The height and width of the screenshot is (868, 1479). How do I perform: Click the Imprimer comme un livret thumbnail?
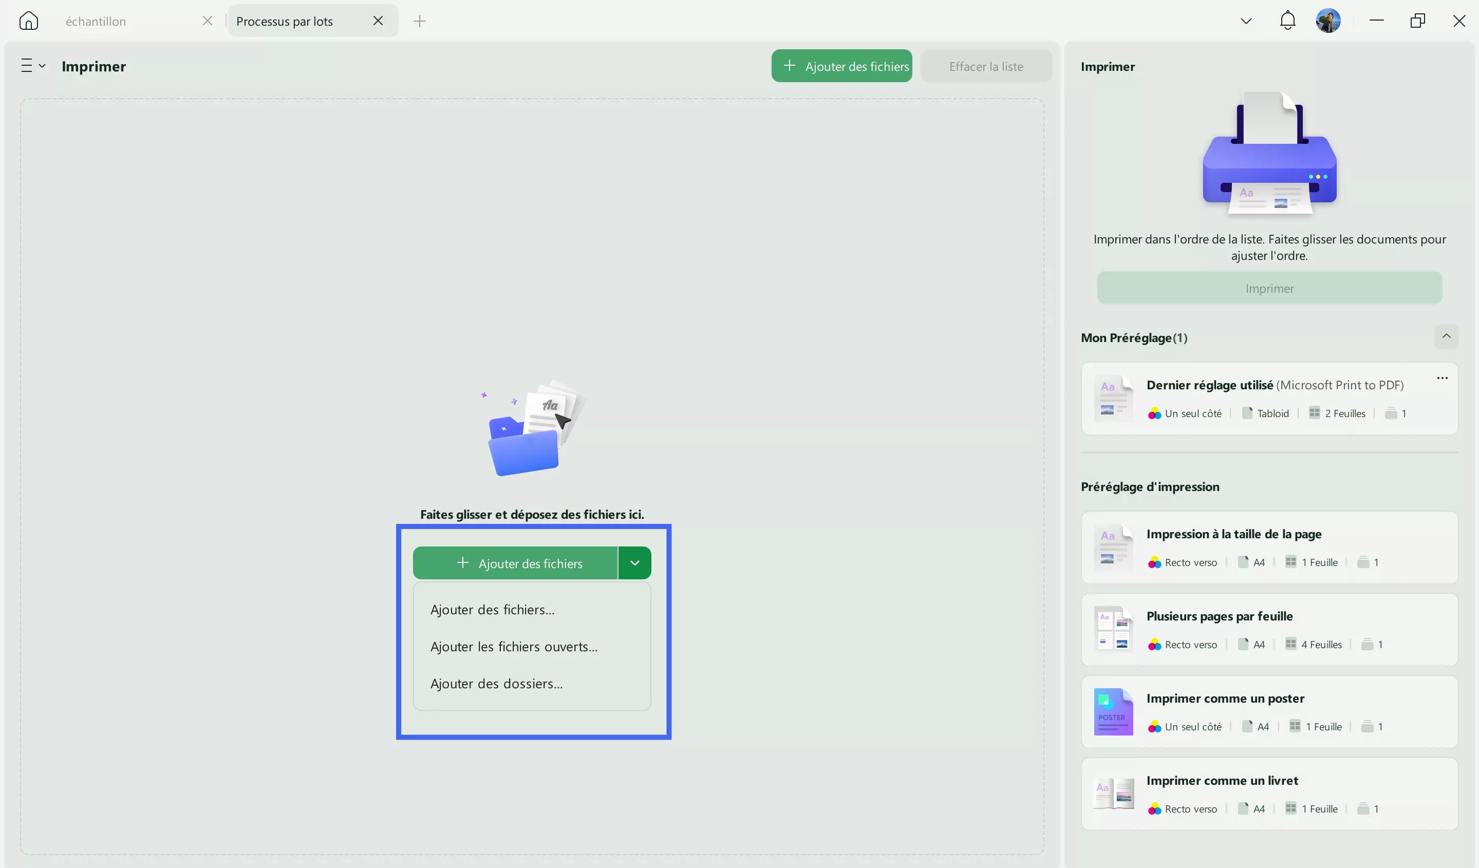coord(1113,794)
